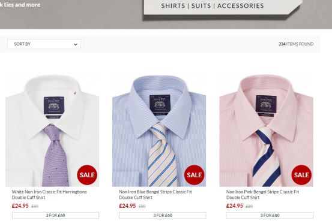This screenshot has height=224, width=332.
Task: Open the blue Bengal stripe shirt image
Action: click(x=159, y=131)
